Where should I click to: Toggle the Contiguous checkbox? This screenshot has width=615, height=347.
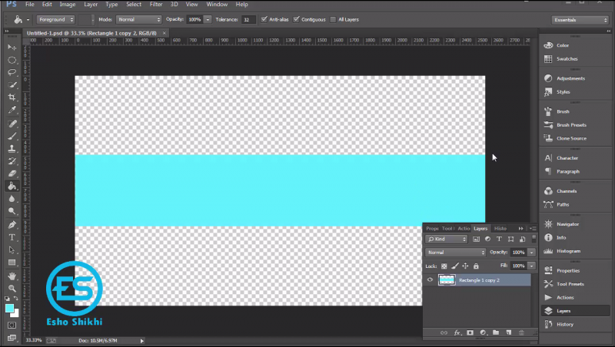coord(296,19)
